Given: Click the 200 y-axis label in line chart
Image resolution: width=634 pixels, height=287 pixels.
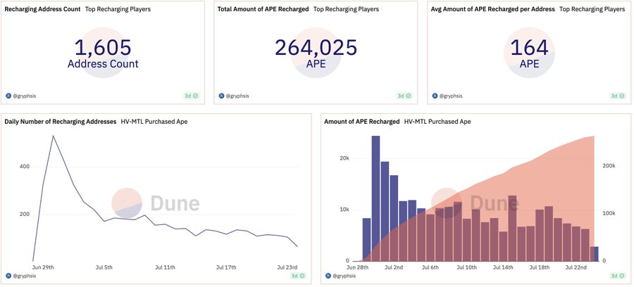Looking at the screenshot, I should click(x=25, y=215).
